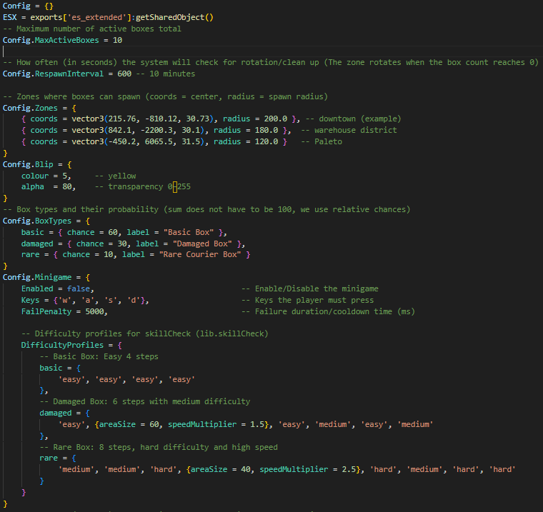Click the comment 'Box types and their probability'
This screenshot has height=512, width=543.
point(206,209)
